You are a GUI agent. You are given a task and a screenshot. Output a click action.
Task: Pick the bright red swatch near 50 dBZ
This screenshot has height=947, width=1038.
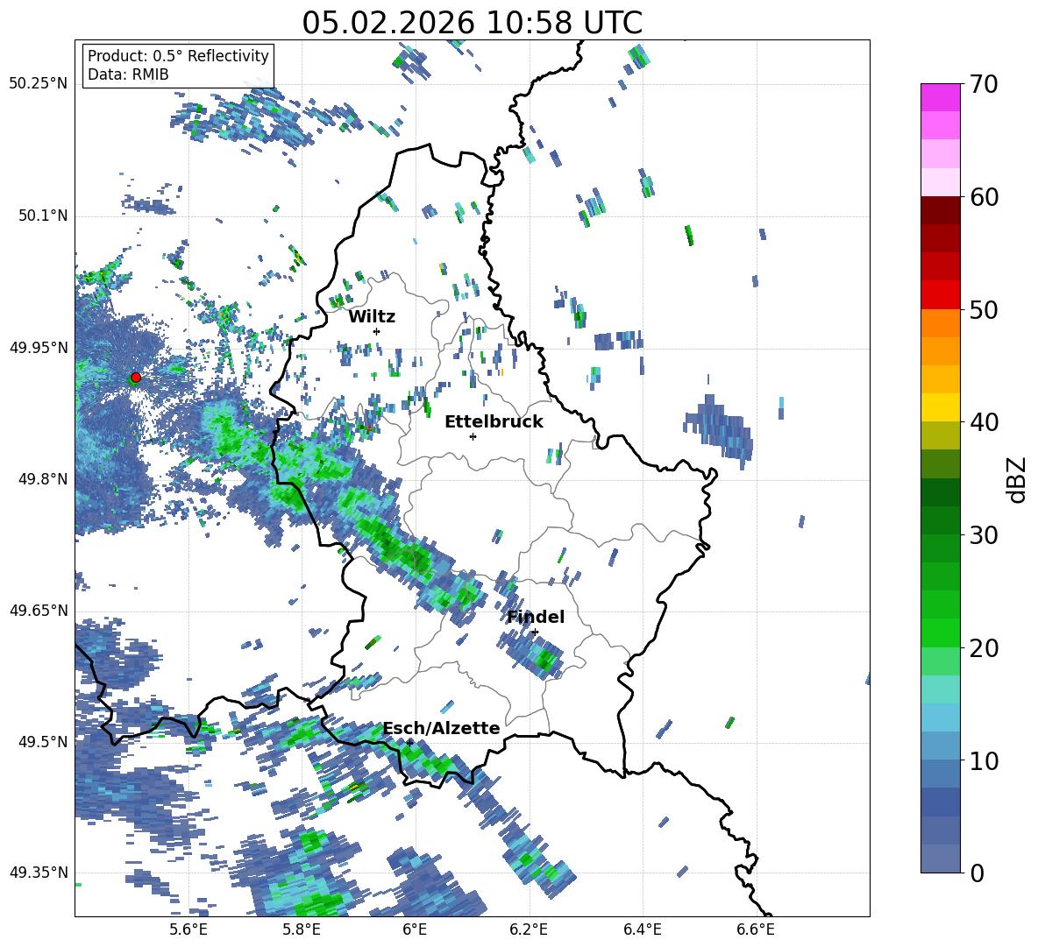[x=940, y=295]
